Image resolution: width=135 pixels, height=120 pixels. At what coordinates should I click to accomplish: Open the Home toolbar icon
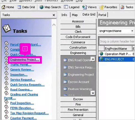coord(3,7)
